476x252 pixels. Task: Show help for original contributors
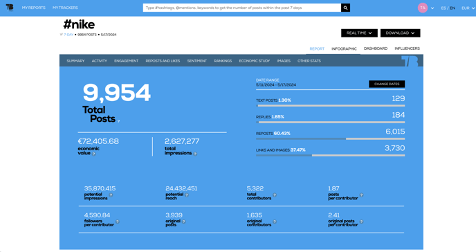click(275, 222)
